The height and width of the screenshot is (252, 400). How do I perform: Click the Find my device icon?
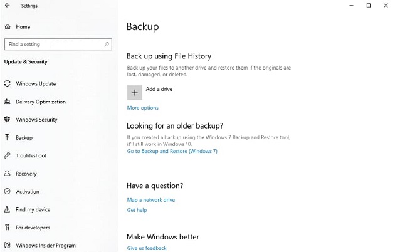click(x=8, y=209)
